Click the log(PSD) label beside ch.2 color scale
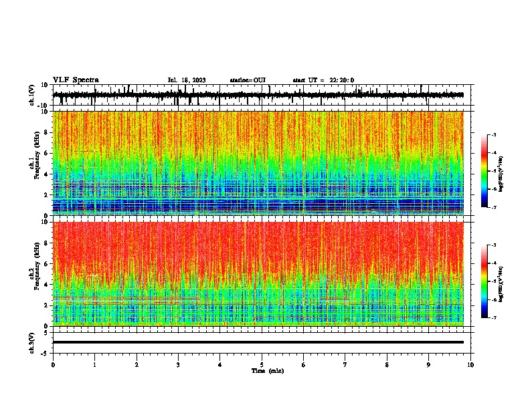This screenshot has height=409, width=530. (x=501, y=284)
